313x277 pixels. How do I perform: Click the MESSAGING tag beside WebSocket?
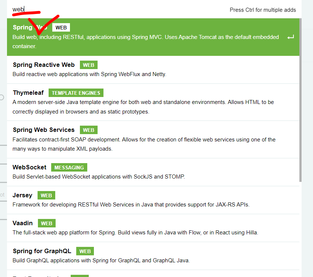(69, 168)
